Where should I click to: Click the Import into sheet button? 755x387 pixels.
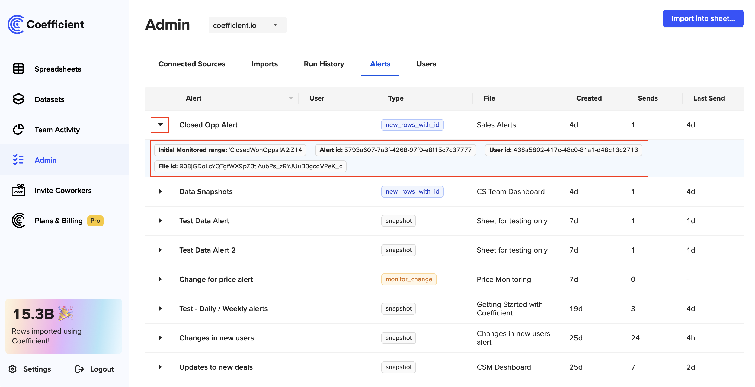[x=703, y=18]
